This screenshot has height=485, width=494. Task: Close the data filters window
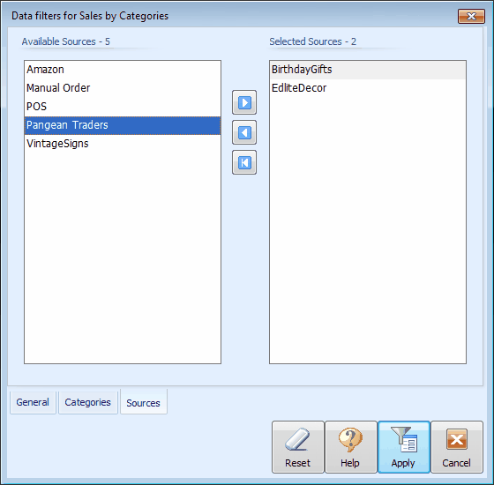pos(471,16)
